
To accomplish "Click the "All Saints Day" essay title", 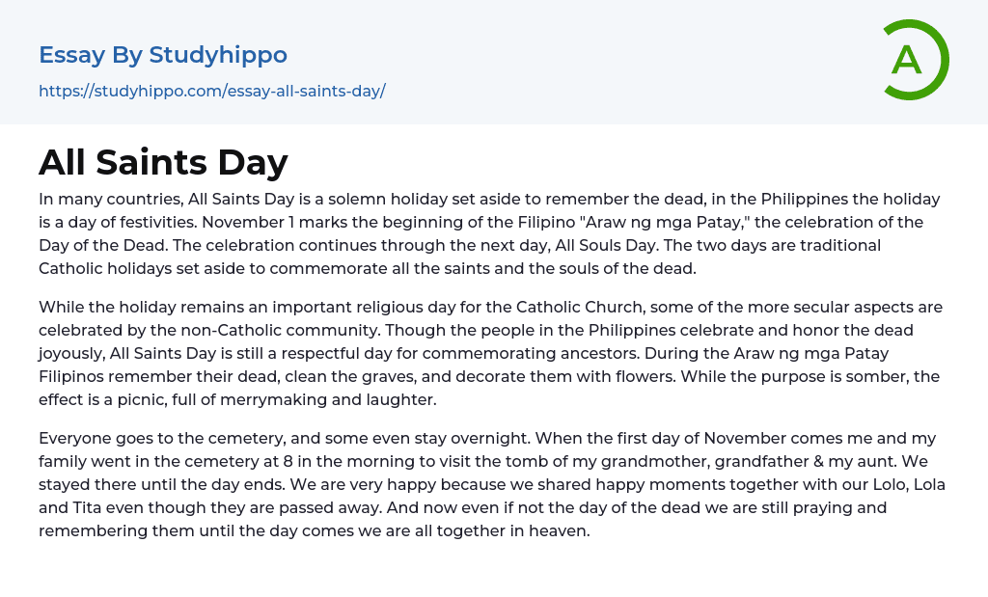I will point(163,161).
